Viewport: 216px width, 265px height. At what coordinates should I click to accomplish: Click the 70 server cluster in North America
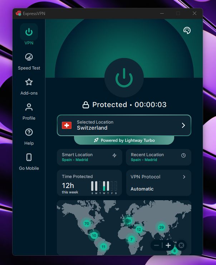tap(87, 223)
